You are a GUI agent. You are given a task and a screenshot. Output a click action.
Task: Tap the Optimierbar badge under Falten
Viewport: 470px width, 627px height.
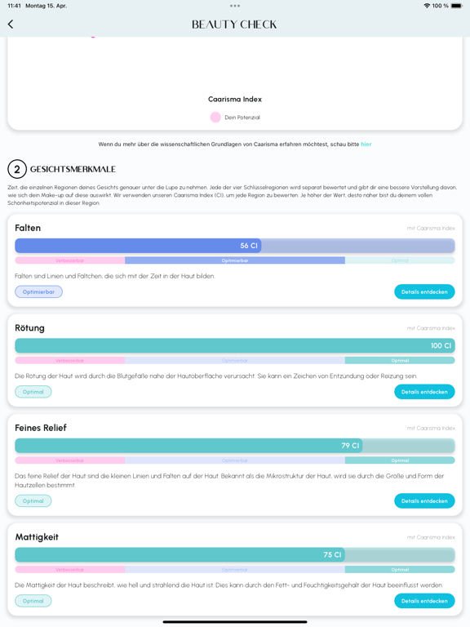click(39, 292)
